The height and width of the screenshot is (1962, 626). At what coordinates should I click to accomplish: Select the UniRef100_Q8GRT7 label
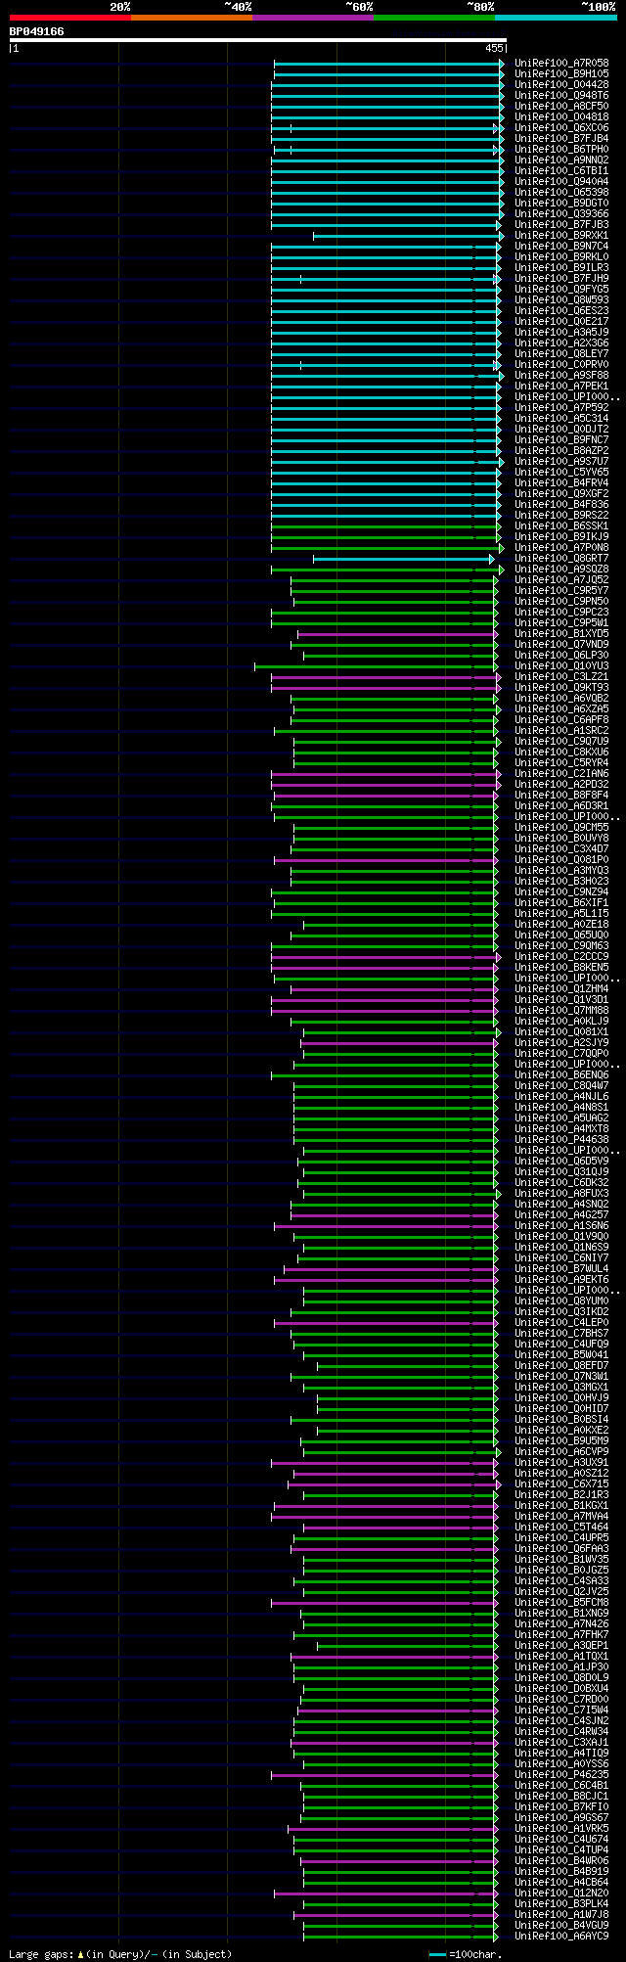561,559
